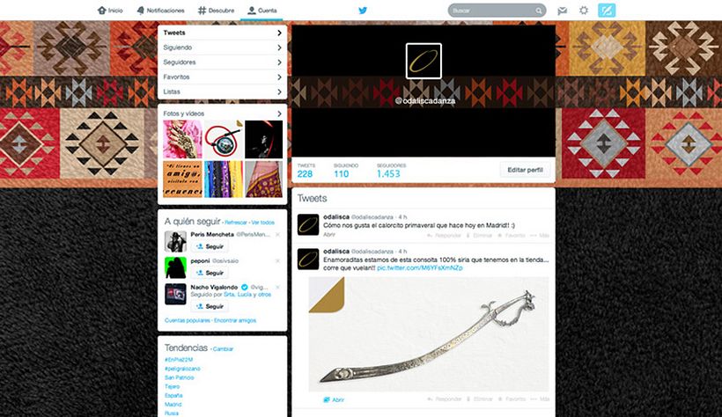The height and width of the screenshot is (417, 722).
Task: Open the #peligralozano trend
Action: [182, 369]
